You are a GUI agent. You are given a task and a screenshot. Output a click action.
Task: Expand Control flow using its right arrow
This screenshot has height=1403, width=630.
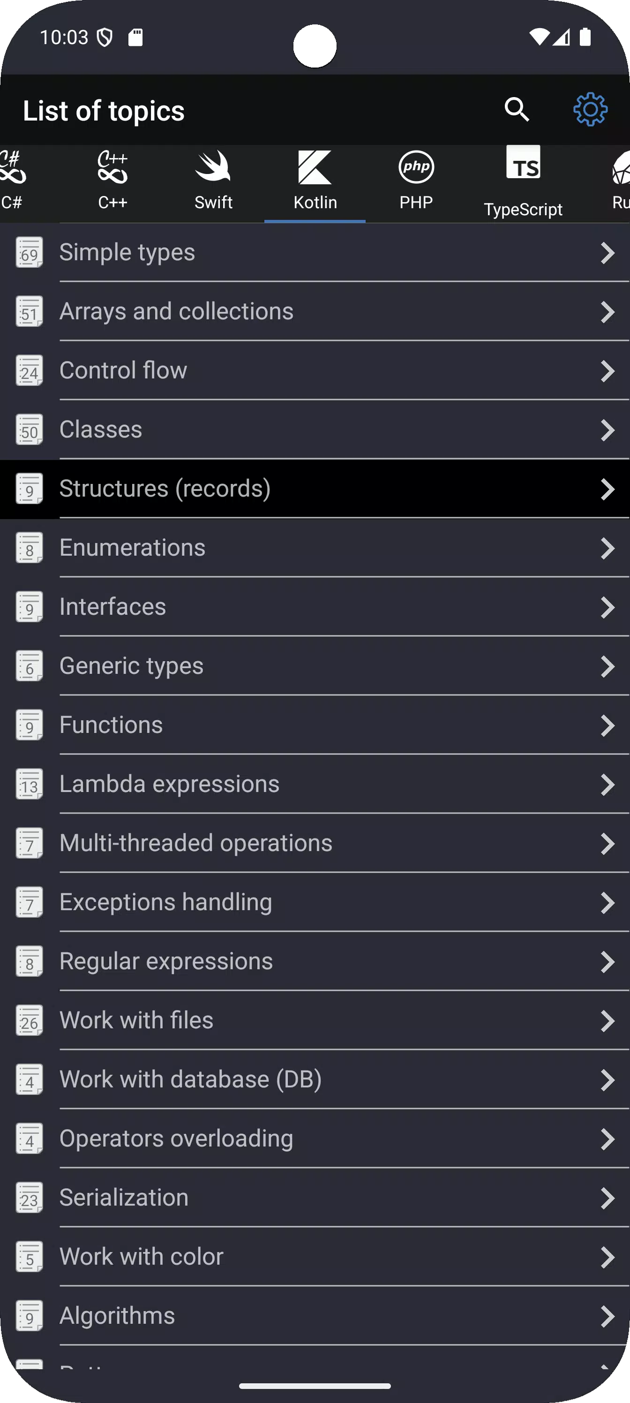[607, 371]
